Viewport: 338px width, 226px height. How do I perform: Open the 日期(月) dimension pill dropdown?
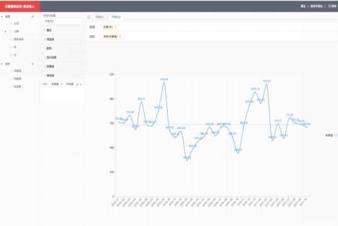pyautogui.click(x=110, y=27)
